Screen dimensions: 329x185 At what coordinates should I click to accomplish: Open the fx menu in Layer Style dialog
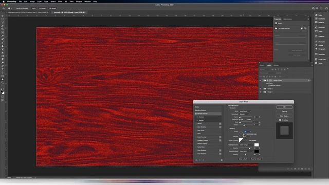click(196, 160)
